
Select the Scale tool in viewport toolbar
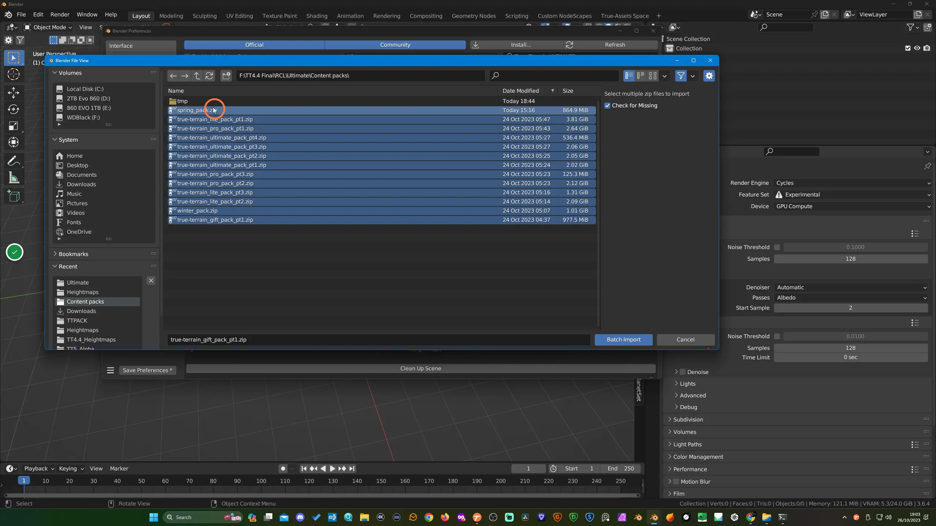pos(14,126)
